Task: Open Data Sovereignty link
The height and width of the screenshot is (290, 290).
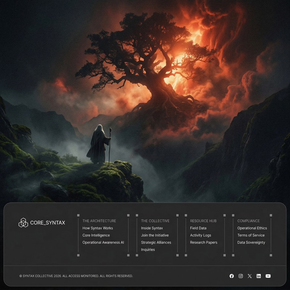Action: [251, 242]
